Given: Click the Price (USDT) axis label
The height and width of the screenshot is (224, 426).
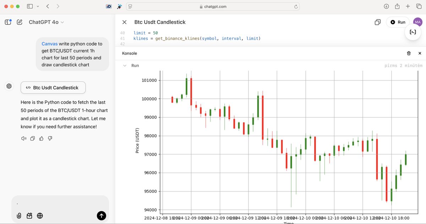Looking at the screenshot, I should (137, 141).
